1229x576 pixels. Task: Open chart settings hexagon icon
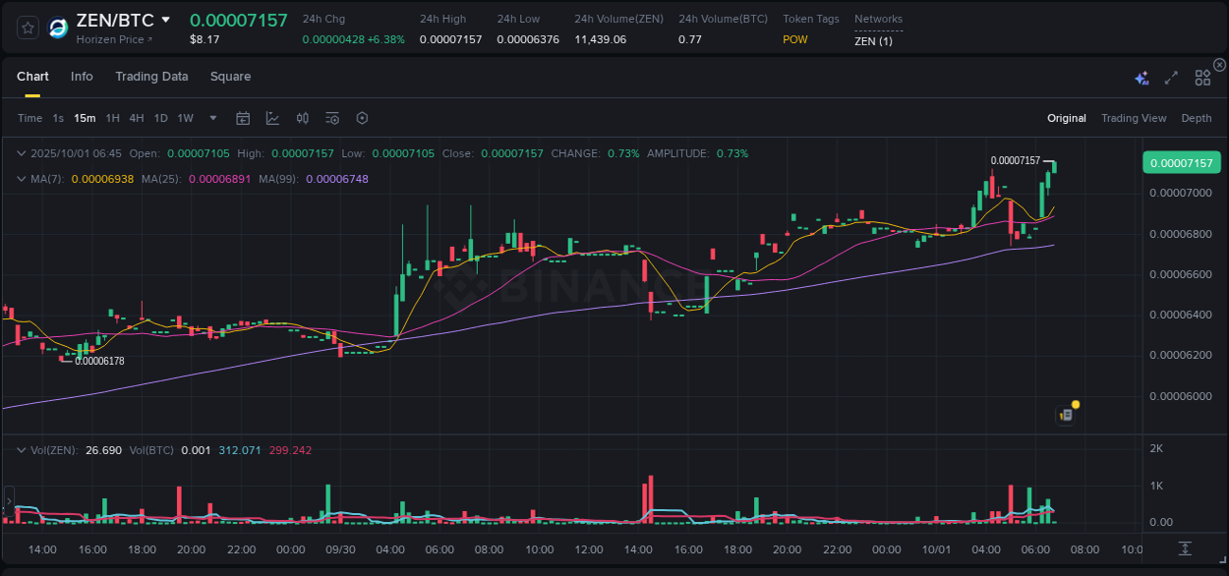[x=362, y=118]
